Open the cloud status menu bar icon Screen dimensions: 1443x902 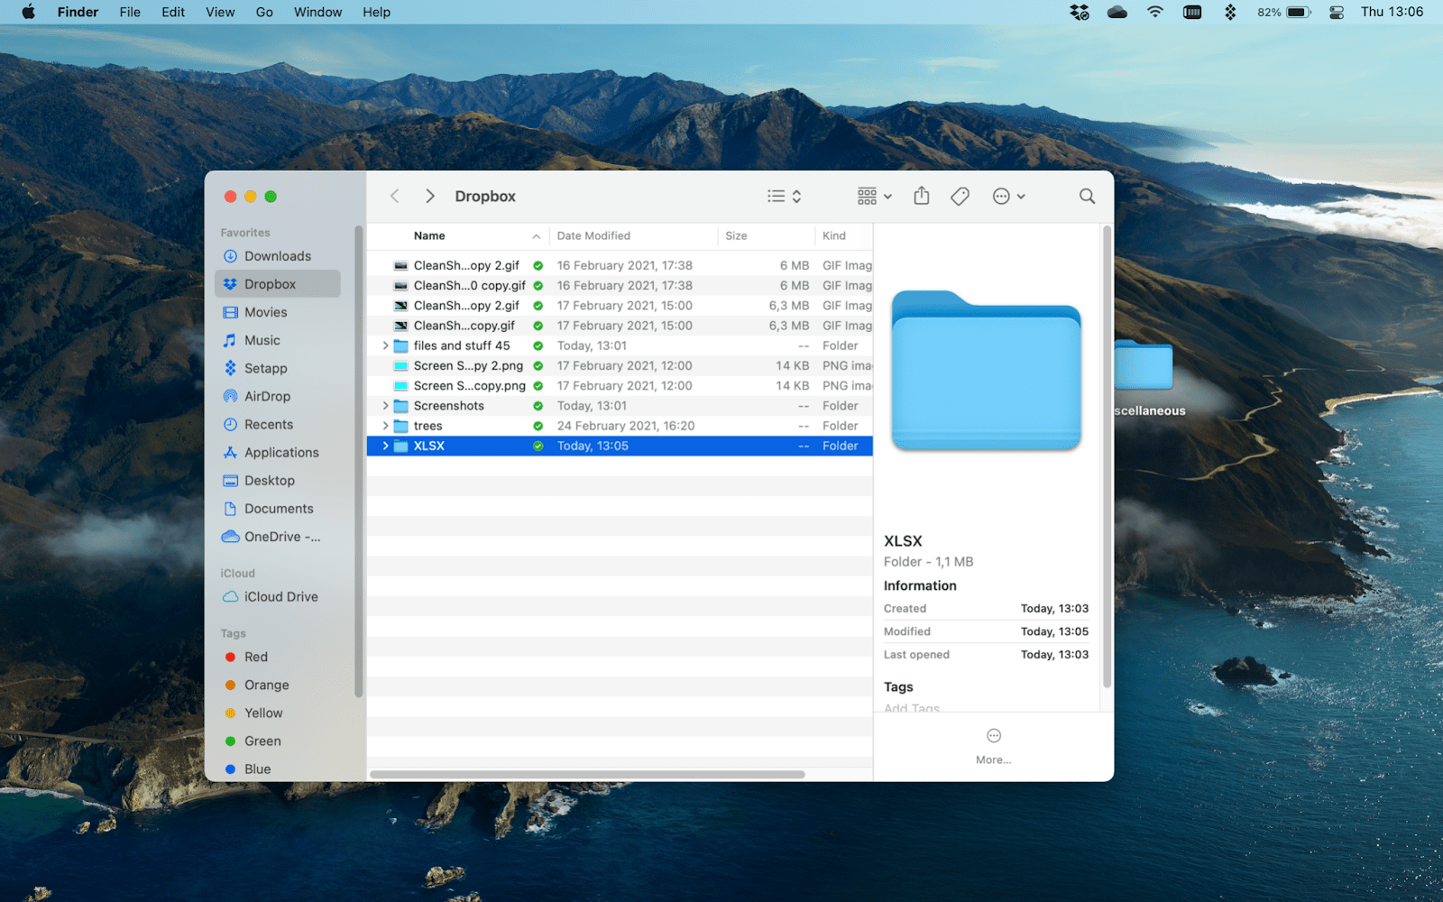point(1117,12)
